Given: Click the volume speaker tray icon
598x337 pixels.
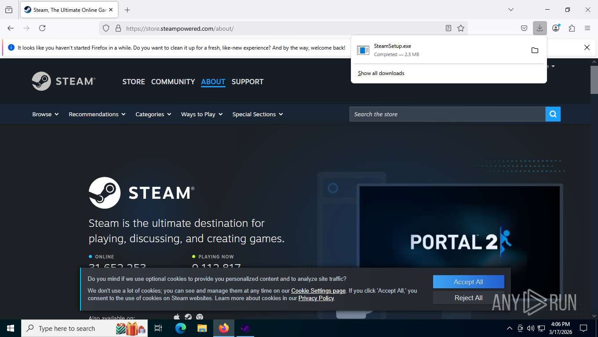Looking at the screenshot, I should [531, 328].
